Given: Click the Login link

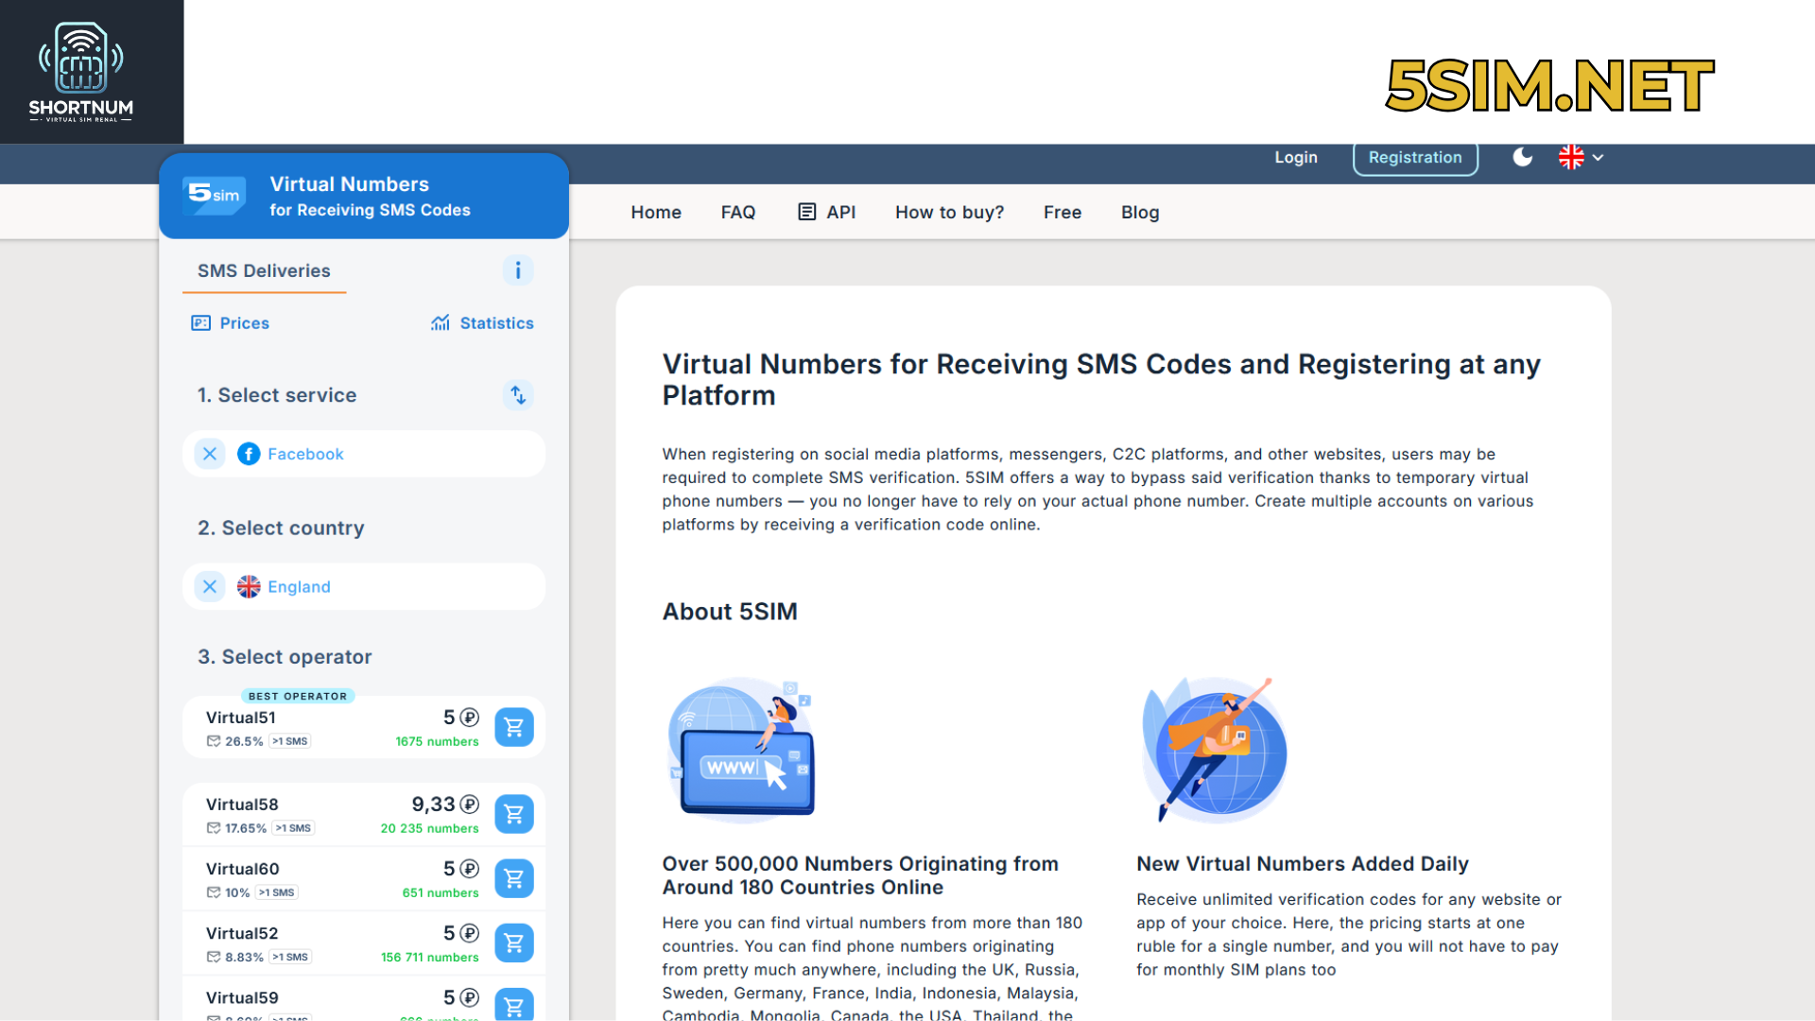Looking at the screenshot, I should (1295, 158).
